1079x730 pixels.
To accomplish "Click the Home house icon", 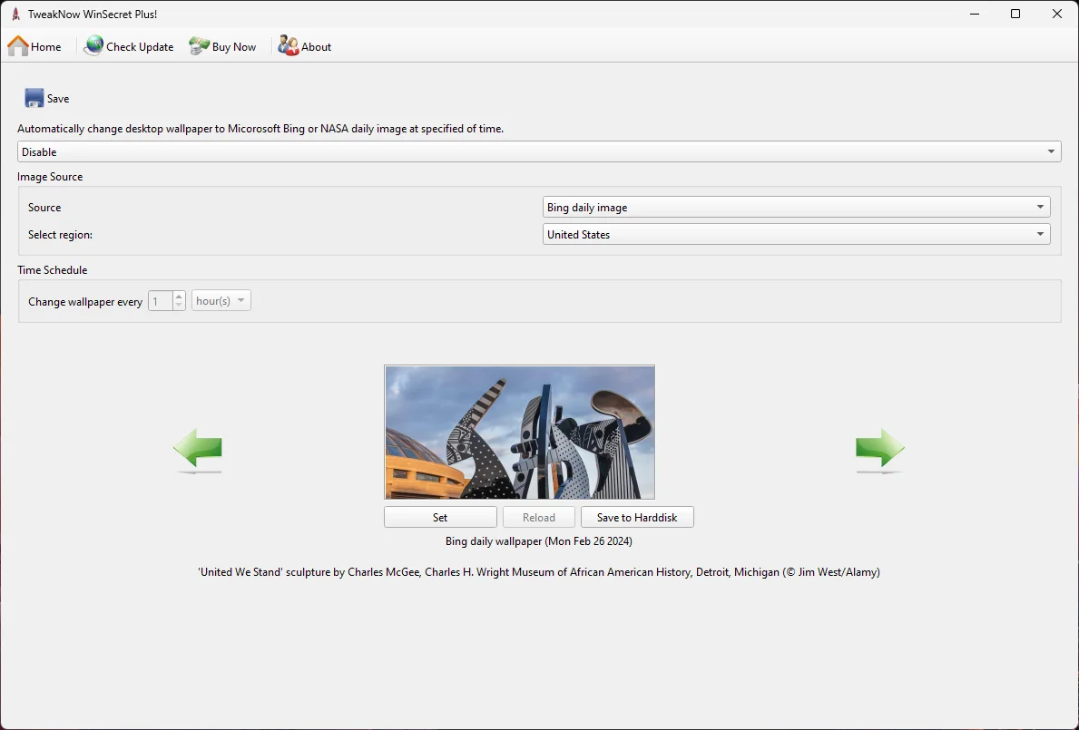I will pyautogui.click(x=18, y=46).
